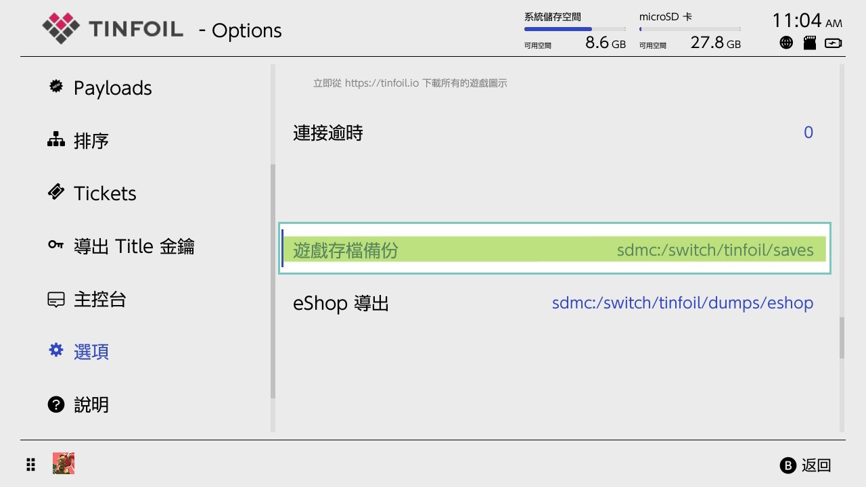Open the 排序 sorting options
866x487 pixels.
pos(91,140)
